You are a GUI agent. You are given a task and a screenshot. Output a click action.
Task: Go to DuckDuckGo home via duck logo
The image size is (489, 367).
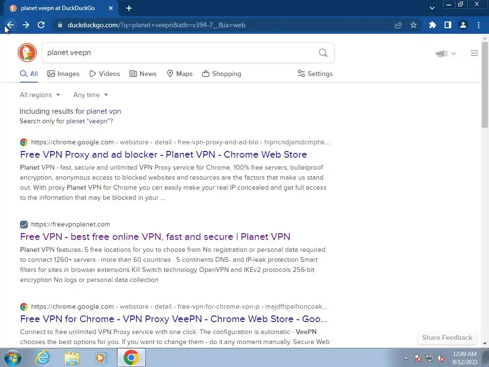coord(27,53)
